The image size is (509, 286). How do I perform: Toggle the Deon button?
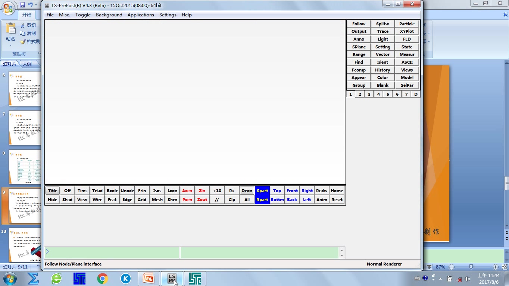(x=247, y=191)
